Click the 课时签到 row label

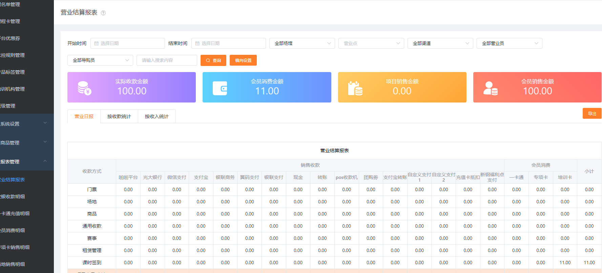point(92,263)
